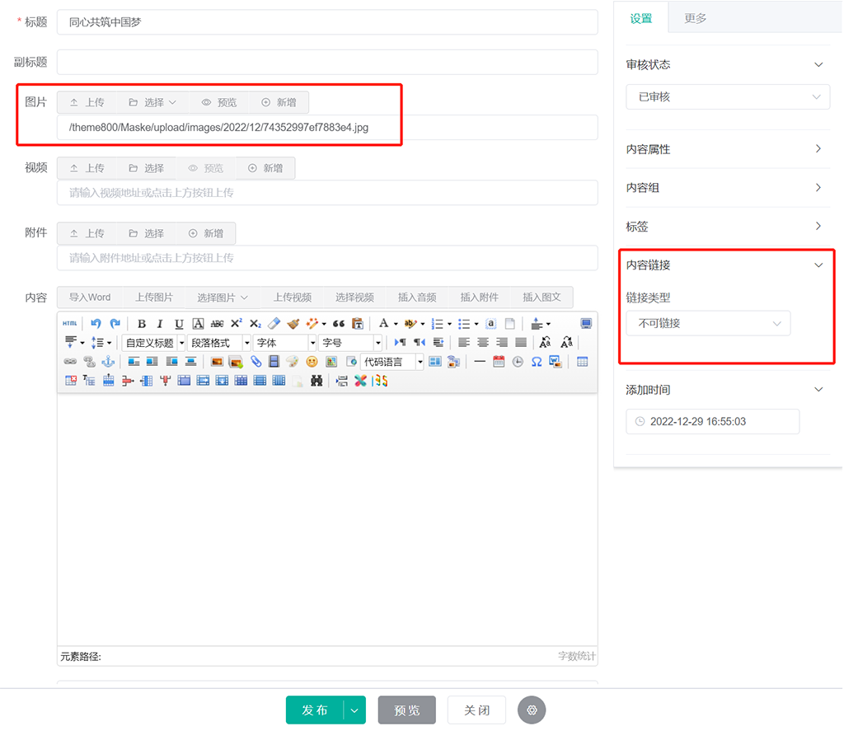
Task: Click the 副标题 input field
Action: (x=327, y=63)
